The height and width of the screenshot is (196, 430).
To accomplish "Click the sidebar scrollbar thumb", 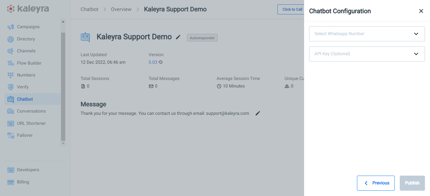I will pyautogui.click(x=63, y=86).
